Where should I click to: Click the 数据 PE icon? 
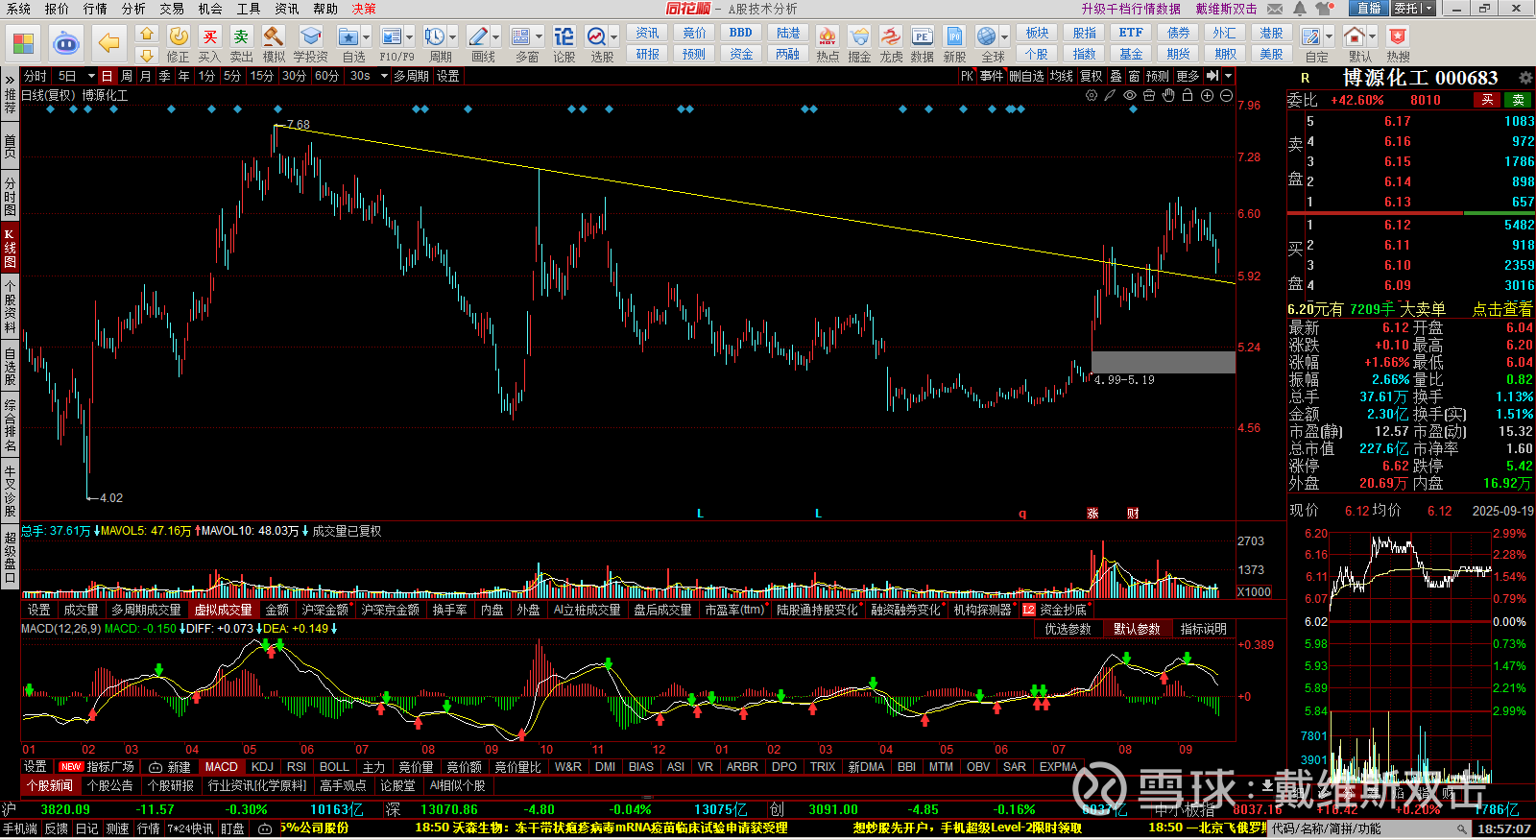pos(922,36)
